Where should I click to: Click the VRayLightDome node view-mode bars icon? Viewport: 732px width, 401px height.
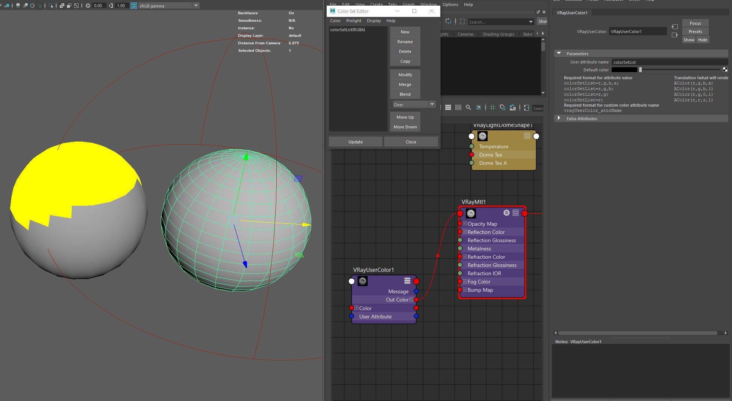pyautogui.click(x=527, y=136)
